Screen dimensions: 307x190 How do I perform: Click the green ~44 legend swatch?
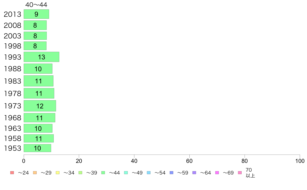pos(103,173)
